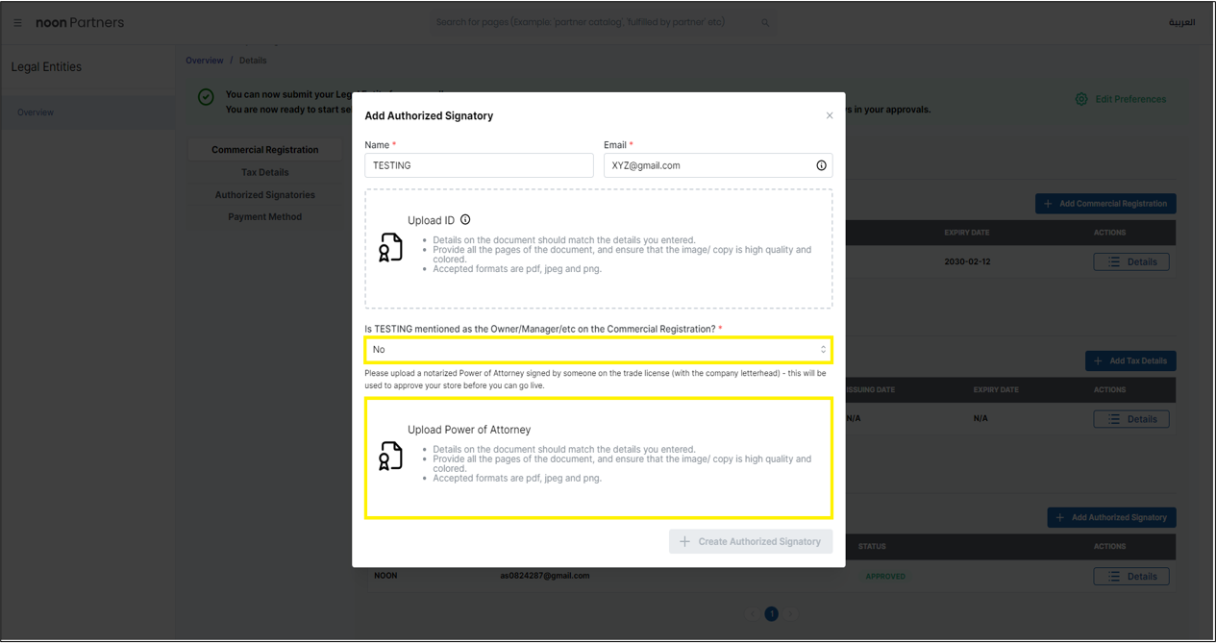Select the Payment Method tab
1216x644 pixels.
click(264, 216)
